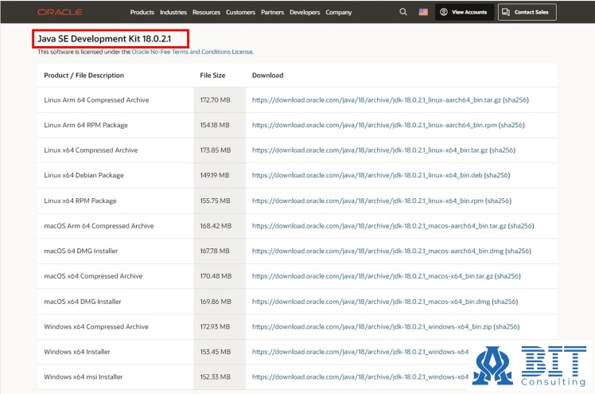The width and height of the screenshot is (595, 394).
Task: Select the US flag country icon
Action: pyautogui.click(x=423, y=12)
